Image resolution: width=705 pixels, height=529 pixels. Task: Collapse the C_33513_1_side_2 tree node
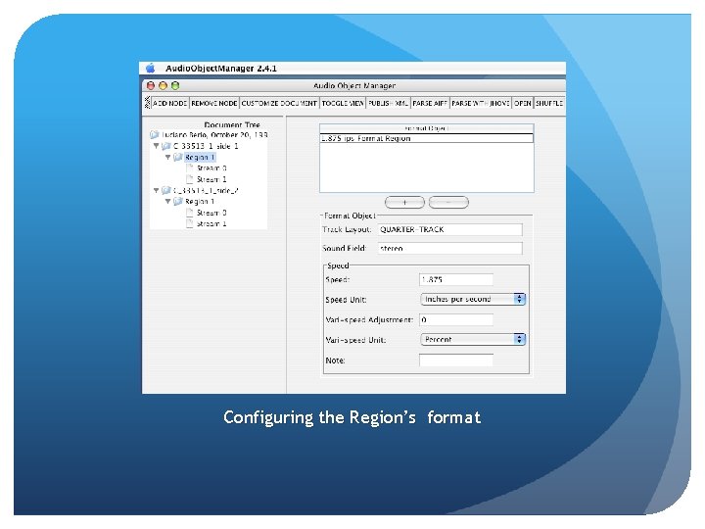157,190
